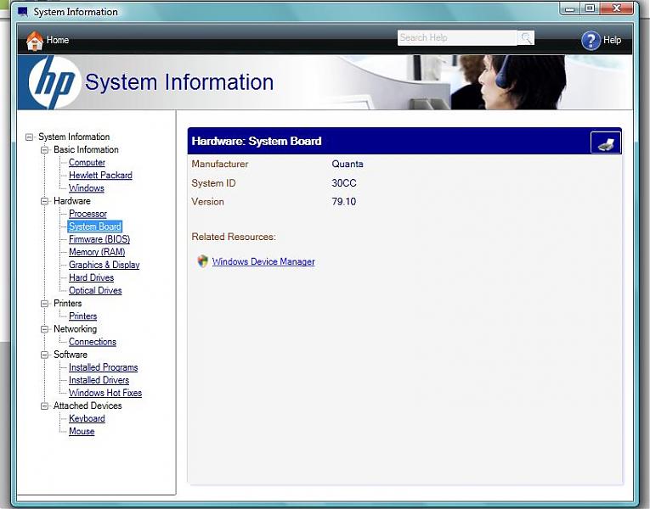The image size is (650, 509).
Task: Click the HP logo in the banner
Action: [54, 83]
